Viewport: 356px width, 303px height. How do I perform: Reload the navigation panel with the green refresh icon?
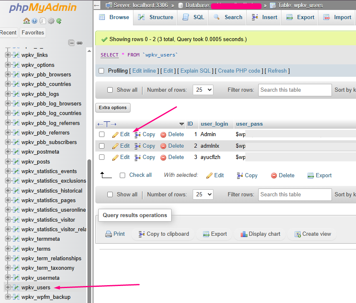(59, 21)
